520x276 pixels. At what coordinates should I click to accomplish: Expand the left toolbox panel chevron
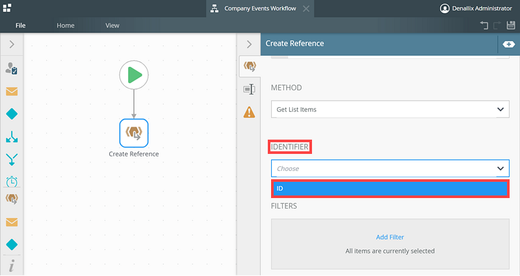click(x=12, y=44)
